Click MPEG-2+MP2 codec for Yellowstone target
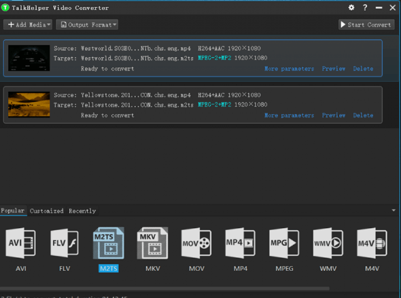This screenshot has width=401, height=298. point(215,105)
